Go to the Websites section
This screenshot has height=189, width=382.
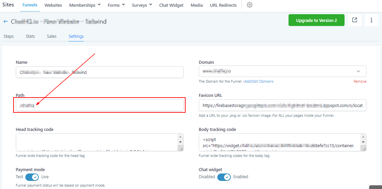53,5
